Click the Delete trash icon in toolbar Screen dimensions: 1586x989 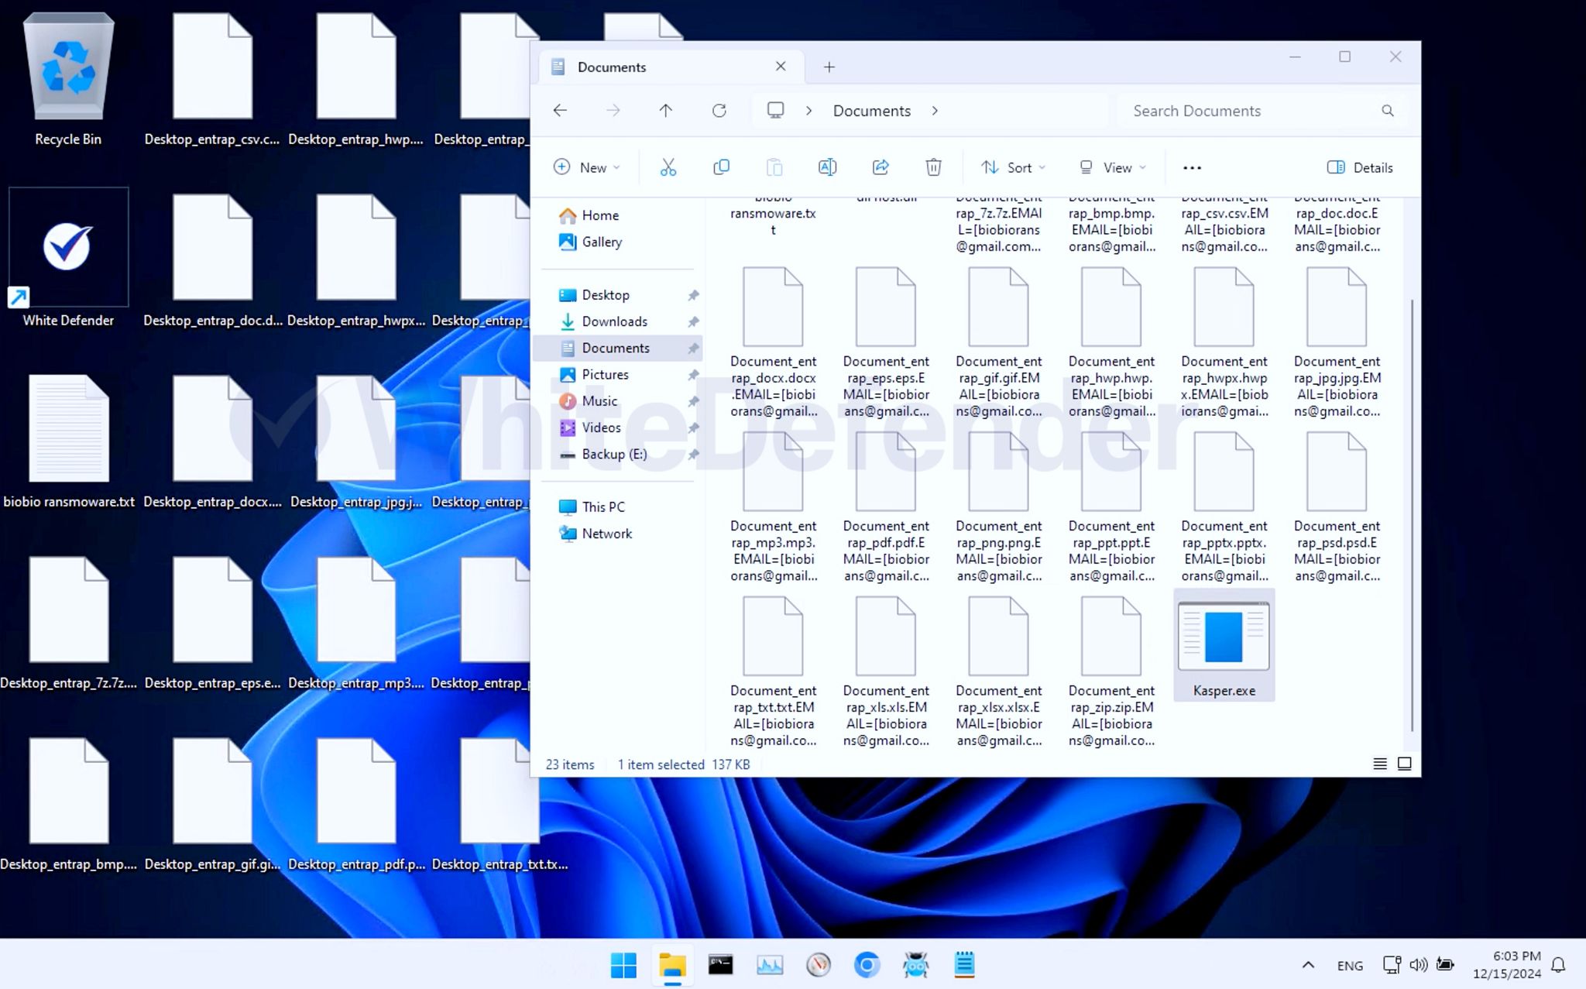coord(933,167)
